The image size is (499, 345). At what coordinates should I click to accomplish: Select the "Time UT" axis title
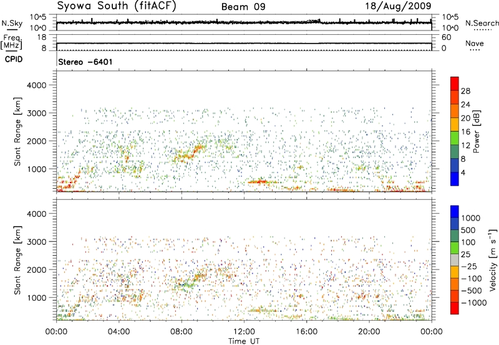[x=244, y=341]
